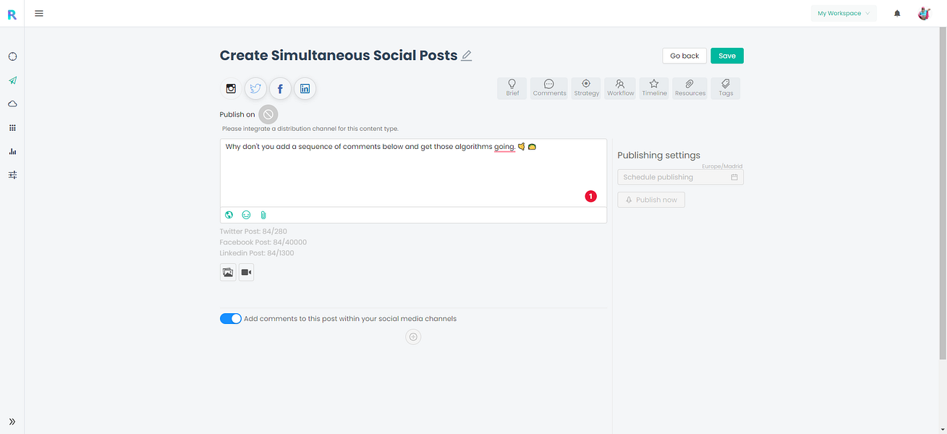
Task: Open the Resources tab
Action: click(x=690, y=88)
